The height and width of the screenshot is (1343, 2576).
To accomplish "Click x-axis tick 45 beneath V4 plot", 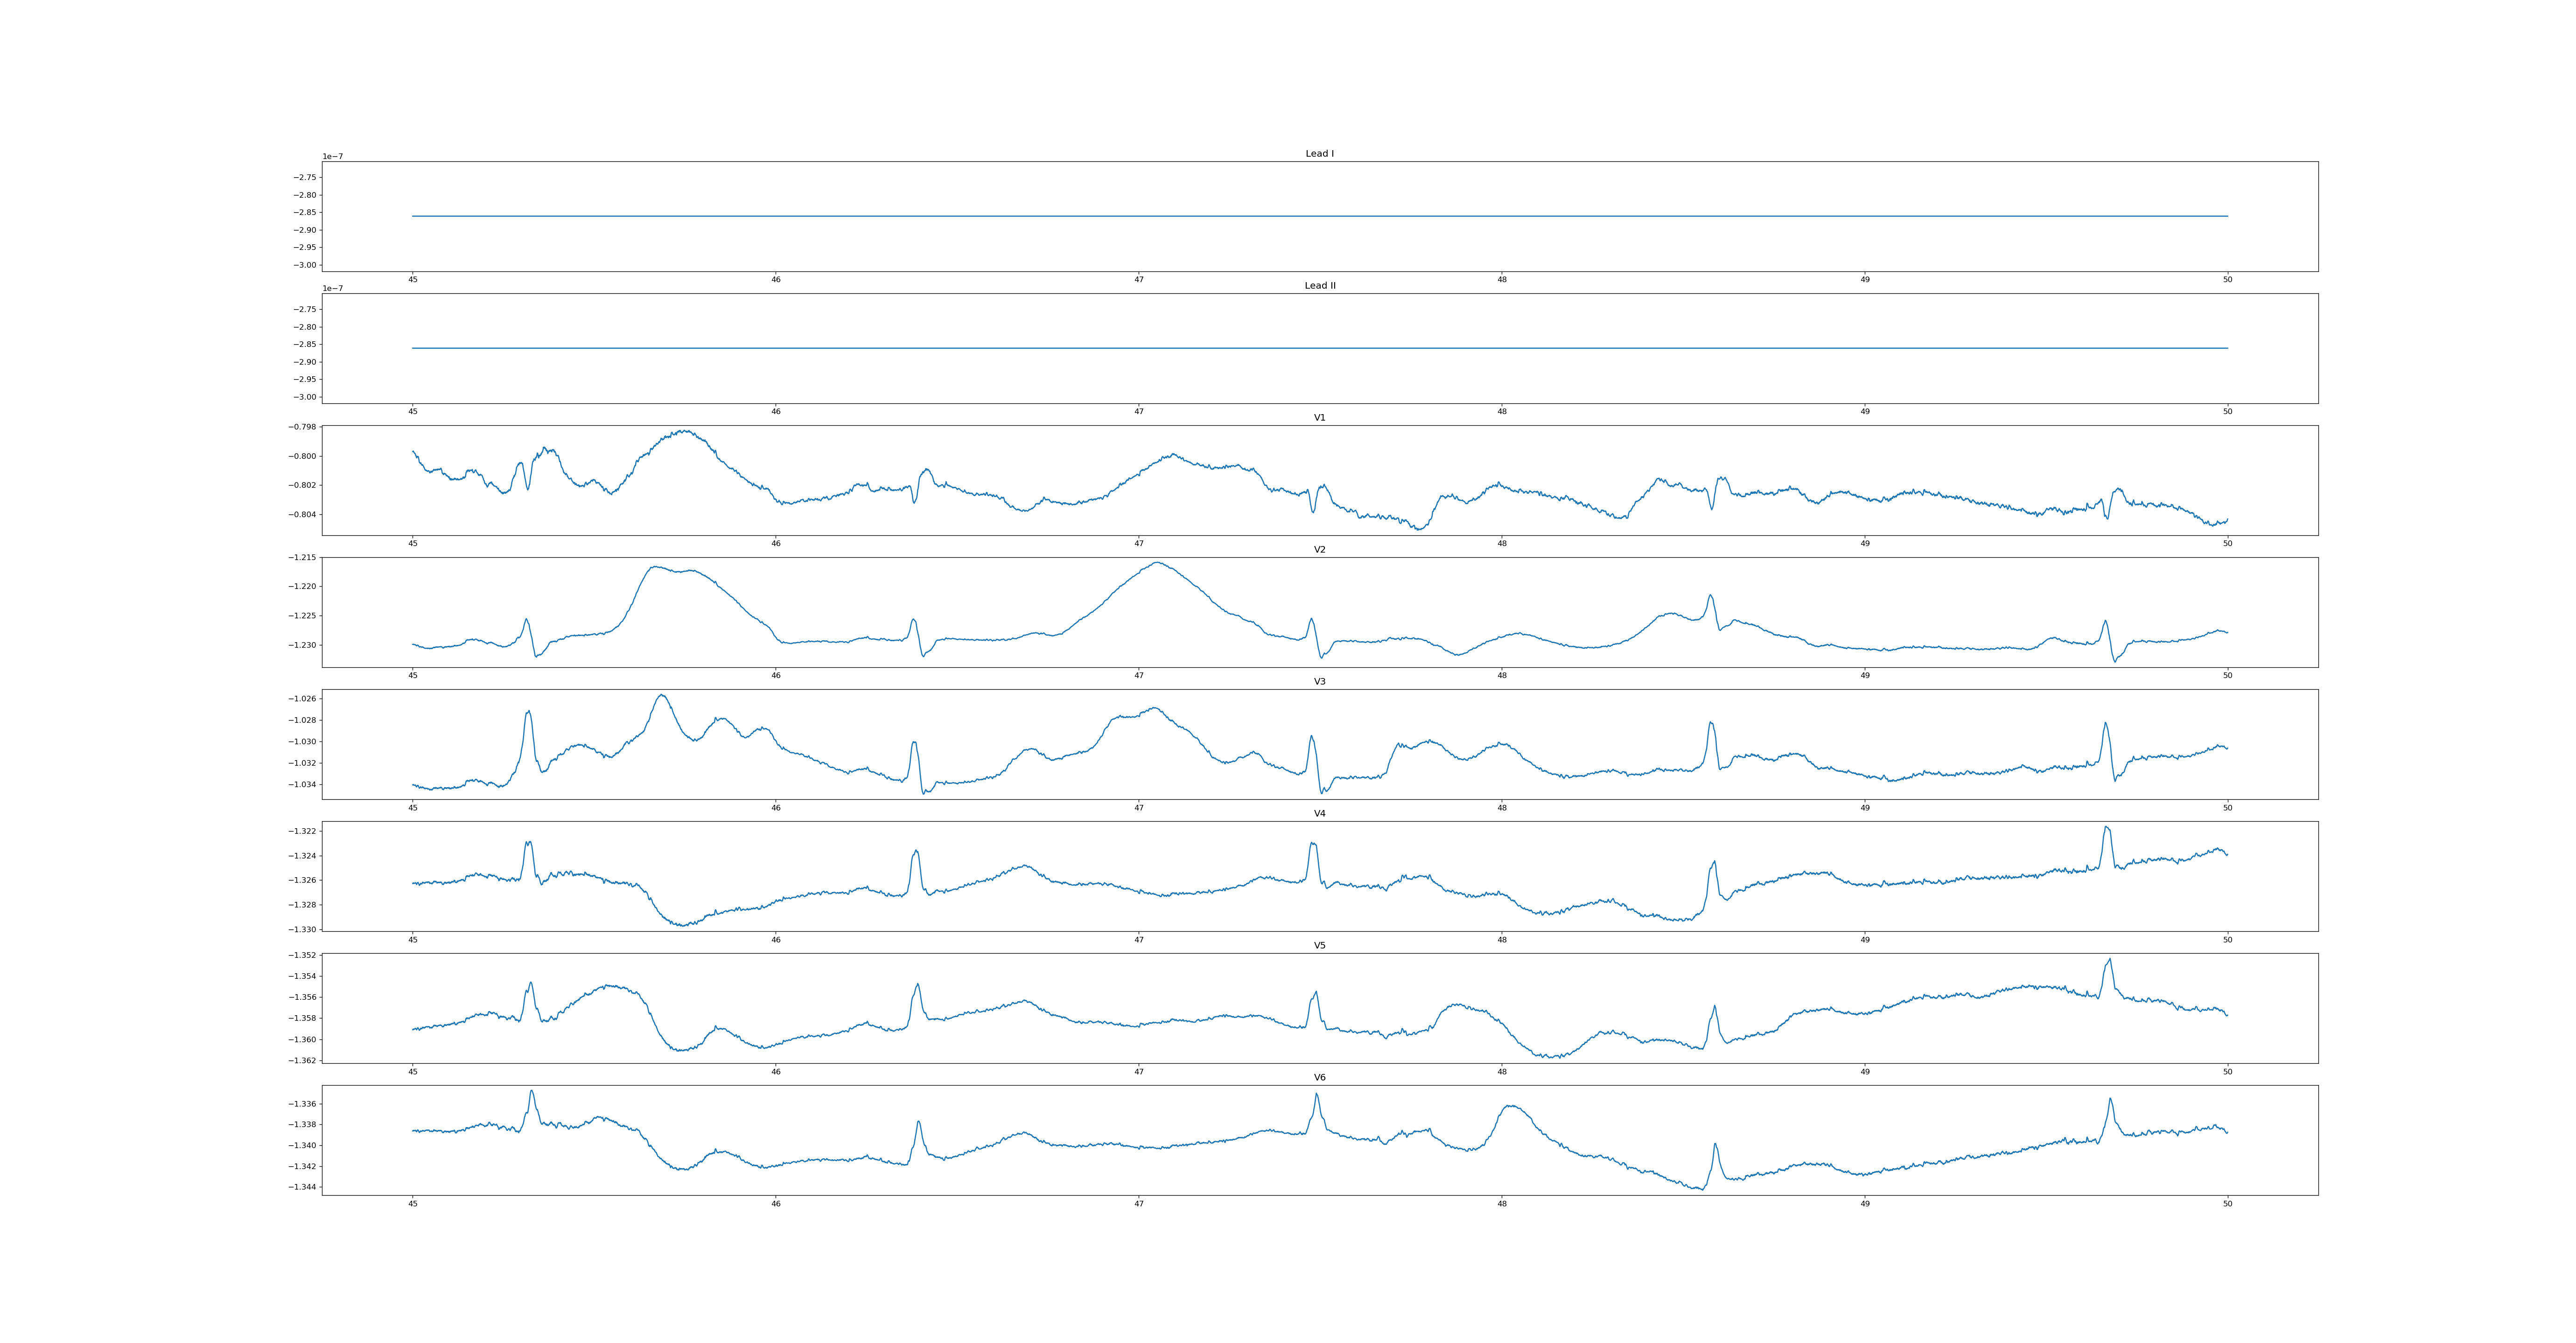I will point(413,940).
